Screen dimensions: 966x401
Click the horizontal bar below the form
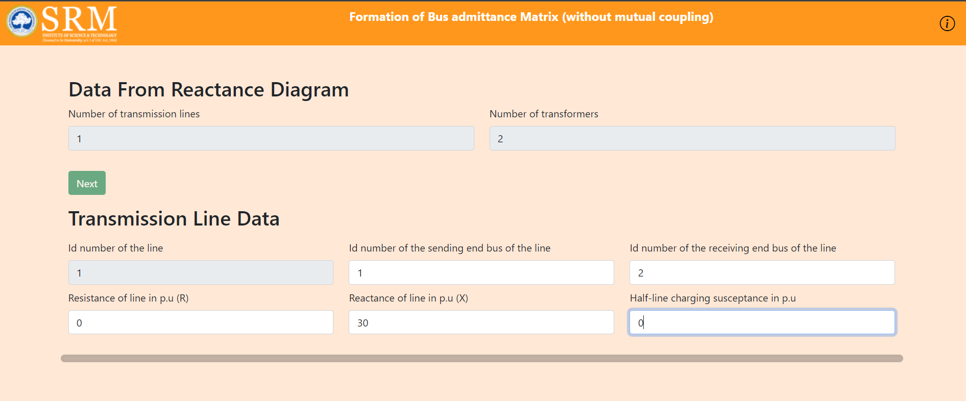click(x=482, y=358)
